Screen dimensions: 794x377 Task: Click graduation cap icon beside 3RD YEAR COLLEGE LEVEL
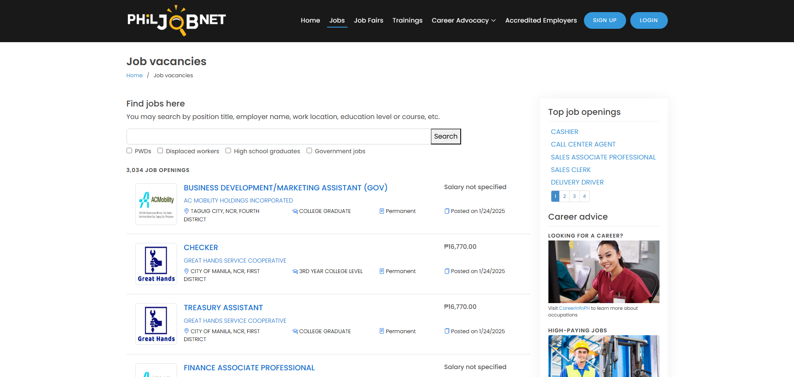pos(295,271)
